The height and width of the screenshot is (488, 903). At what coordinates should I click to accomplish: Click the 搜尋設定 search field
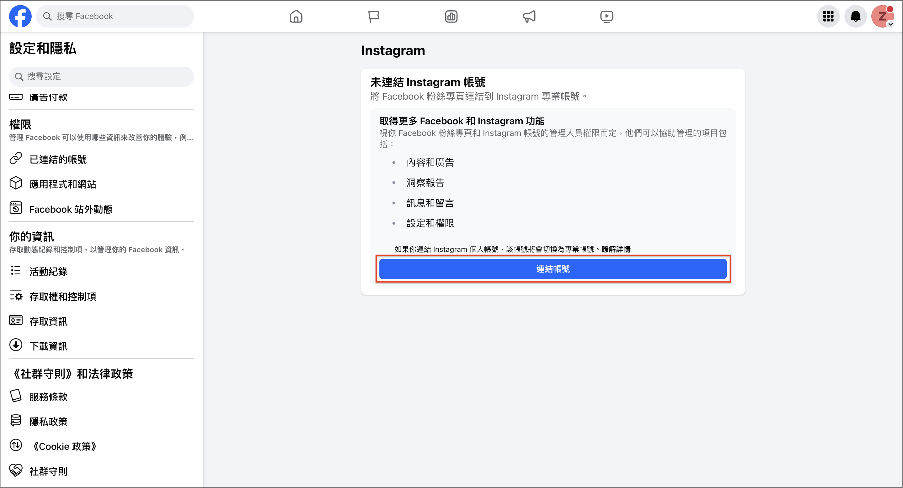[x=101, y=76]
